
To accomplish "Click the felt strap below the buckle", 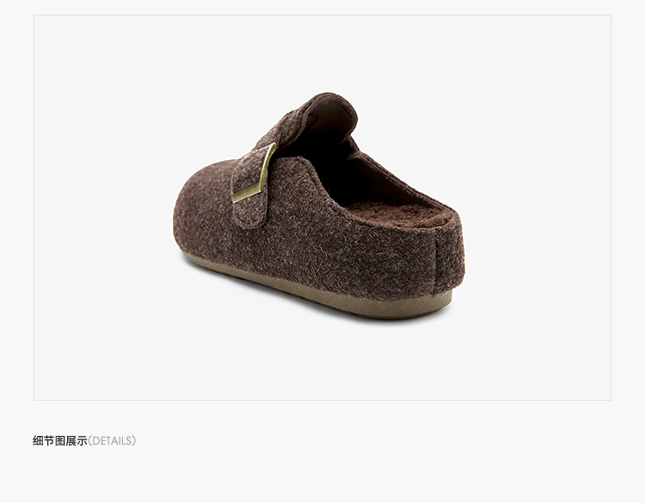I will pyautogui.click(x=249, y=212).
